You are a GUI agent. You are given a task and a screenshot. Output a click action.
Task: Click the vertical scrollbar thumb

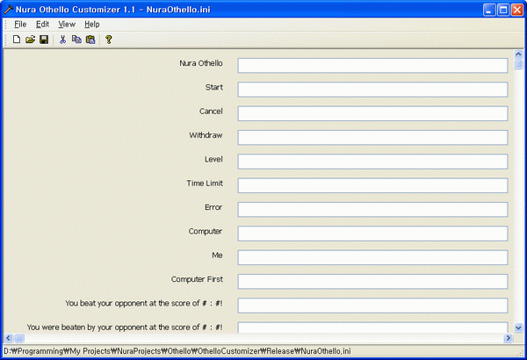point(518,64)
